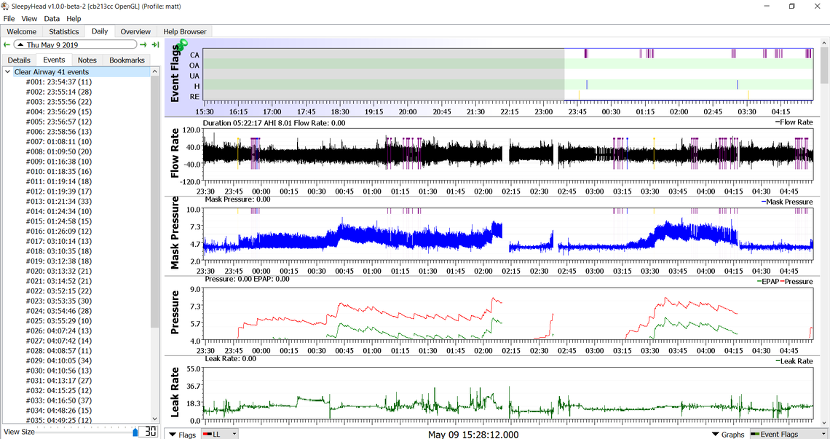
Task: Unpin the Event Flags graph green pin
Action: 181,45
